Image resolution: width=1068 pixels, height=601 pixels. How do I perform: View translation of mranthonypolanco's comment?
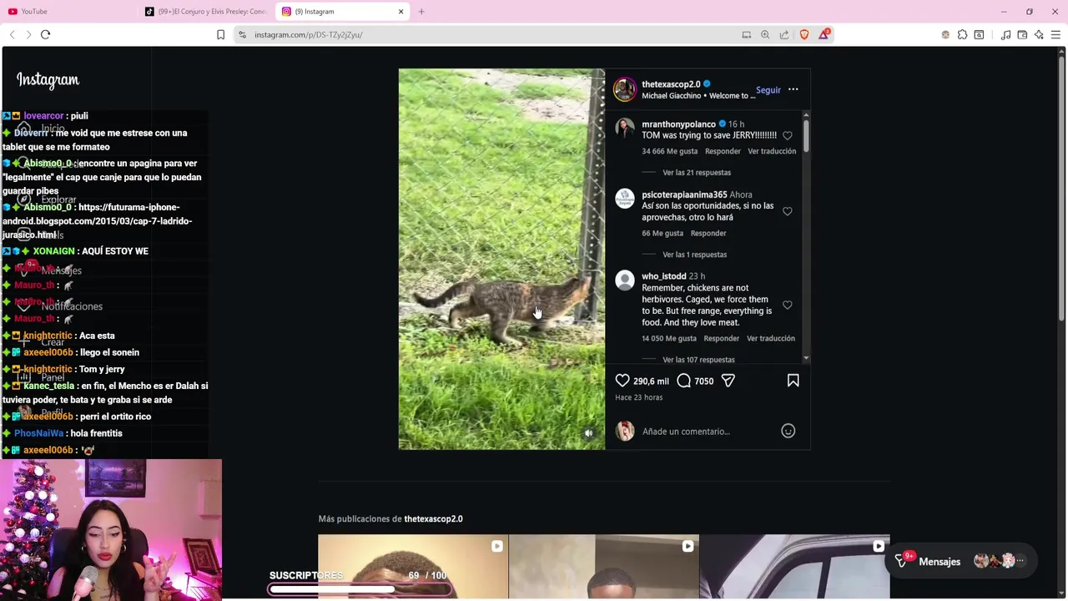pyautogui.click(x=772, y=151)
